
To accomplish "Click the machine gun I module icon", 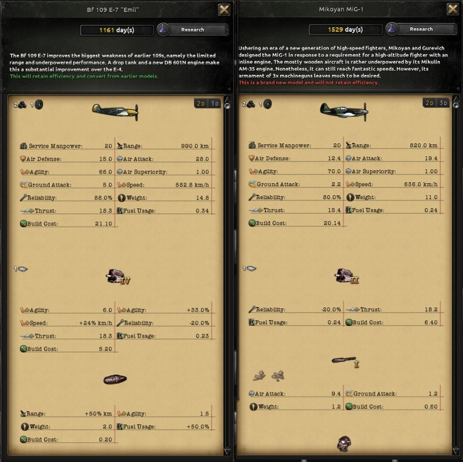I will 345,362.
